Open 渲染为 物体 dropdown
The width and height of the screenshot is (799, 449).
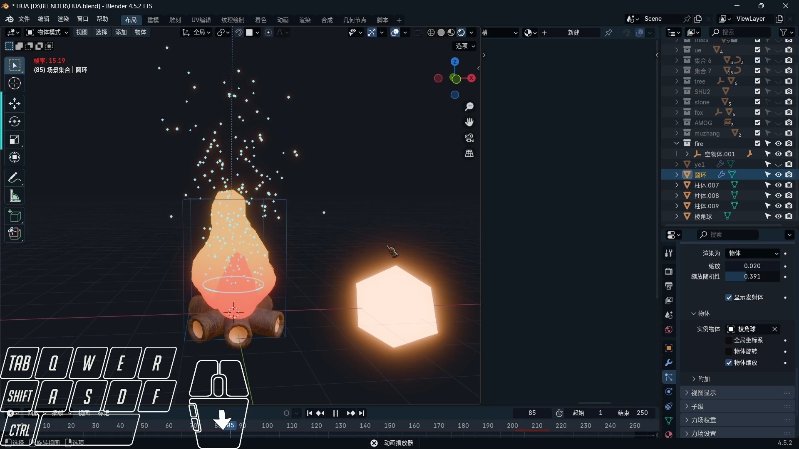pos(753,253)
